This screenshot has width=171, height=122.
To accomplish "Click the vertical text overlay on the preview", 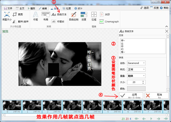I will (90, 61).
